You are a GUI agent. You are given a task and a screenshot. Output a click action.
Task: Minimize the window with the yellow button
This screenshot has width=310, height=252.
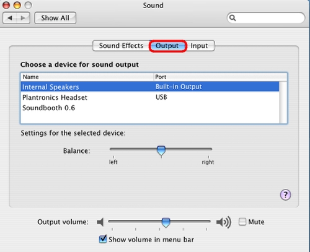17,5
